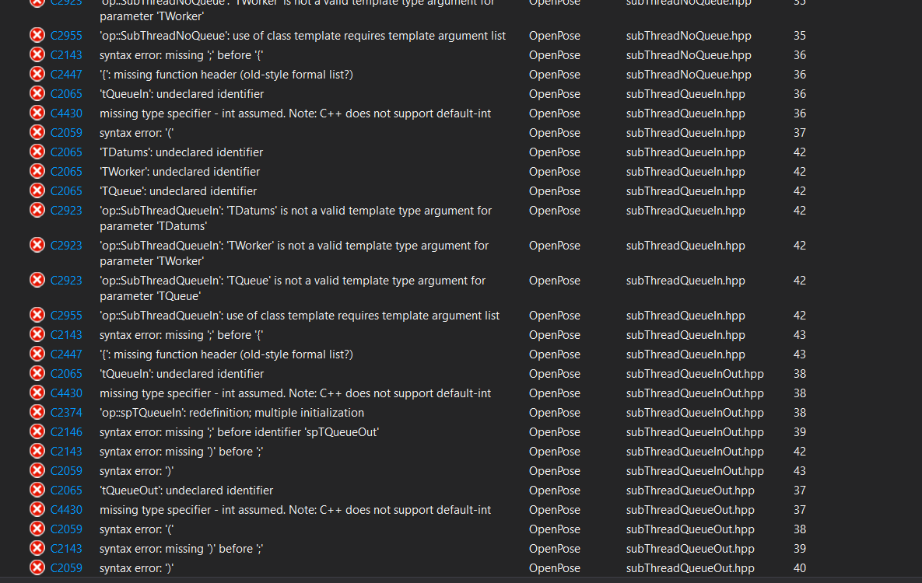Click the C2146 error code link

point(66,431)
